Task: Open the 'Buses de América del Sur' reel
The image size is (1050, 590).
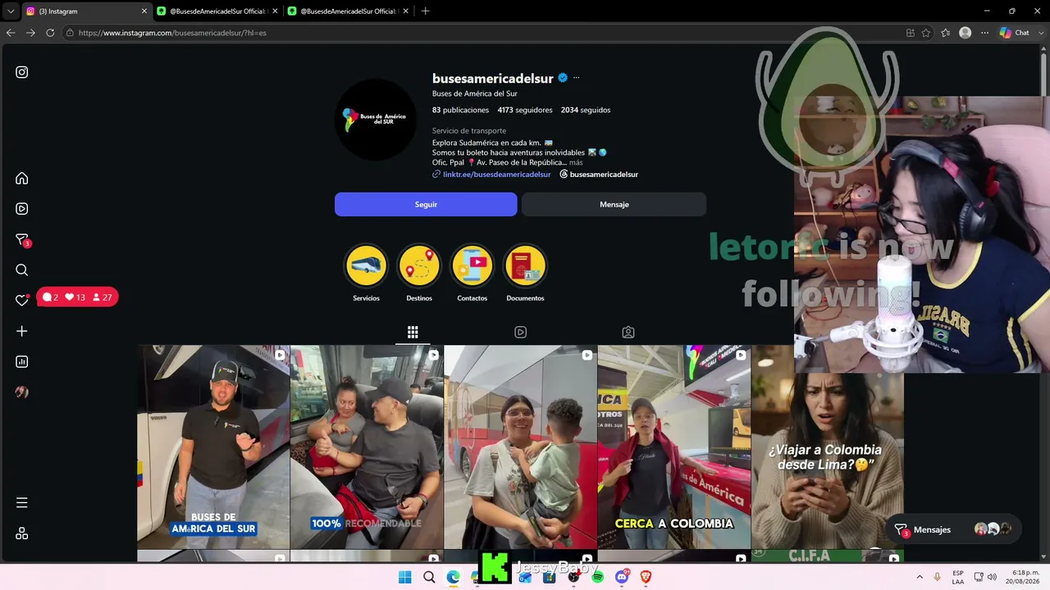Action: point(213,447)
